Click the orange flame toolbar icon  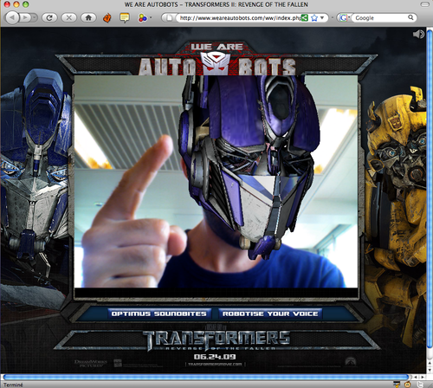pos(107,18)
